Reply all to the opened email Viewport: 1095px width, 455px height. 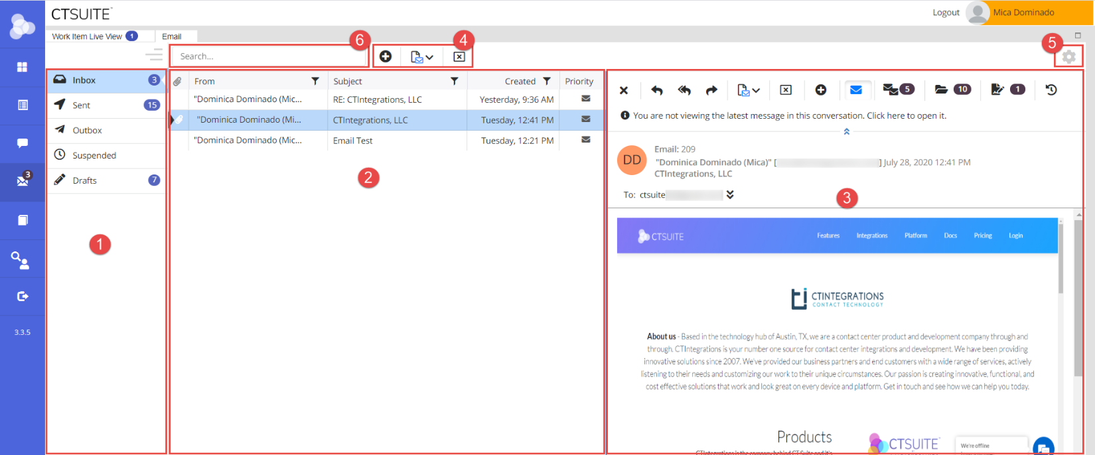(x=684, y=90)
